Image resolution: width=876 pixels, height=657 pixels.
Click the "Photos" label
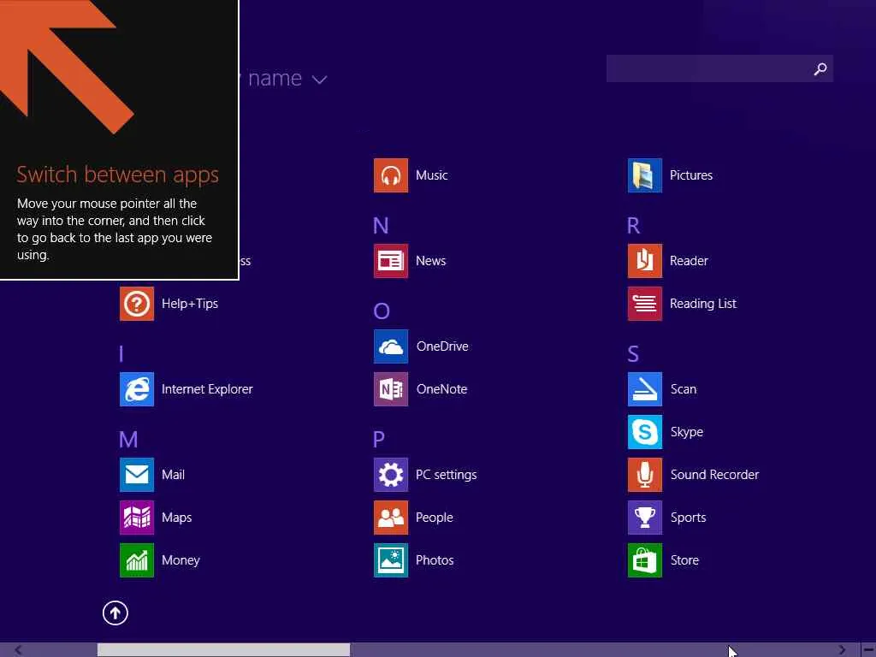click(x=435, y=560)
